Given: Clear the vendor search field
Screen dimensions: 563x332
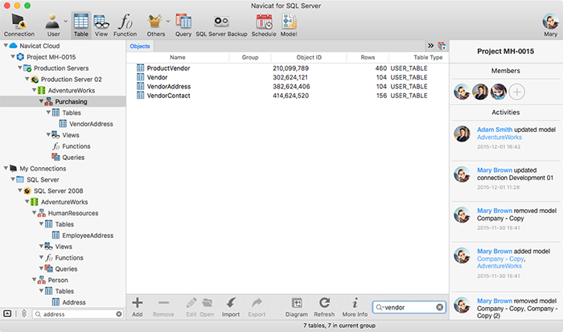Looking at the screenshot, I should [x=439, y=307].
